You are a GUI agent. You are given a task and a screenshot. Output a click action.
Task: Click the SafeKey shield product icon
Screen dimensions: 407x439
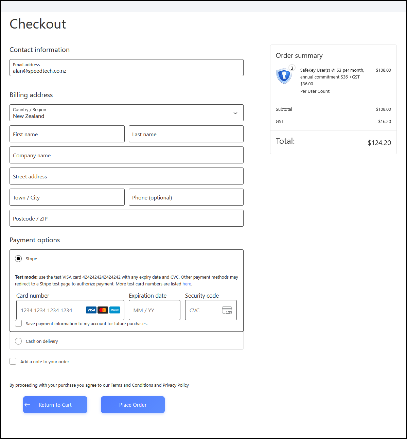[x=284, y=76]
